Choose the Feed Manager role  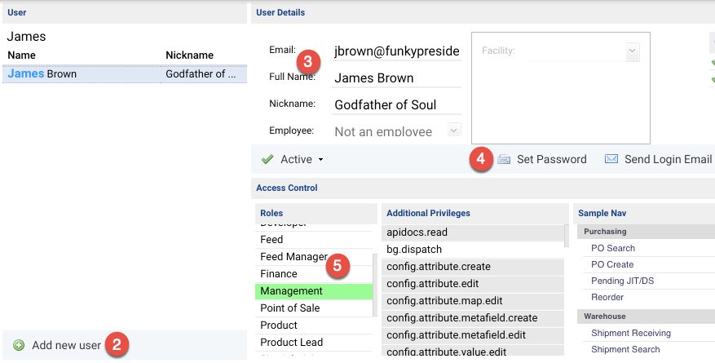(294, 257)
